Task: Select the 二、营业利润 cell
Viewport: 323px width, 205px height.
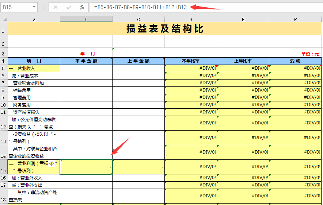Action: tap(34, 167)
